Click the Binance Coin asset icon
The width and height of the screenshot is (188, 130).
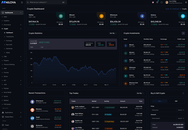(x=126, y=83)
